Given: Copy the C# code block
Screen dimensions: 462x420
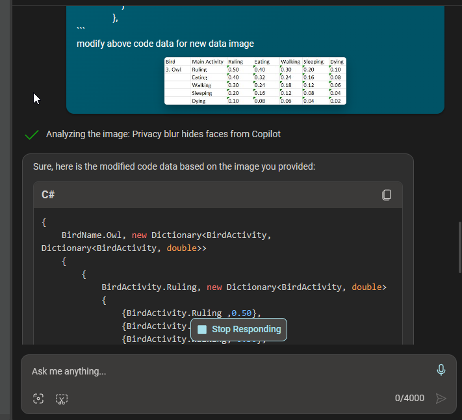Looking at the screenshot, I should coord(386,195).
